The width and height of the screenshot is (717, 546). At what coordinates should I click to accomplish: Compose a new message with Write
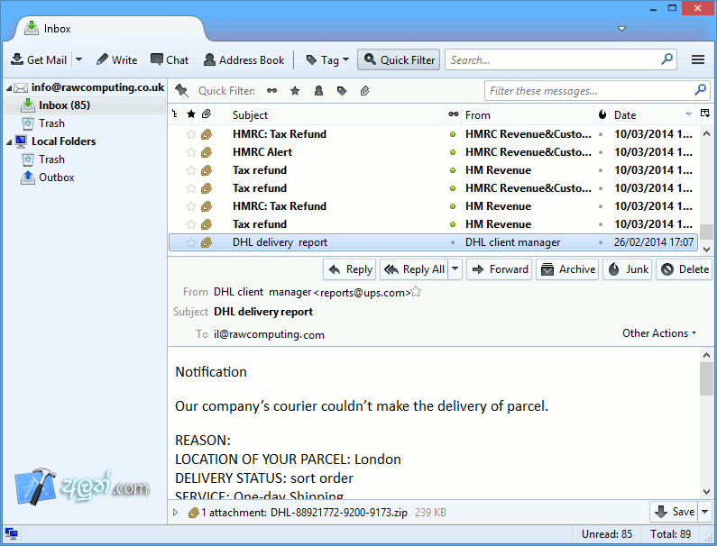(x=116, y=59)
